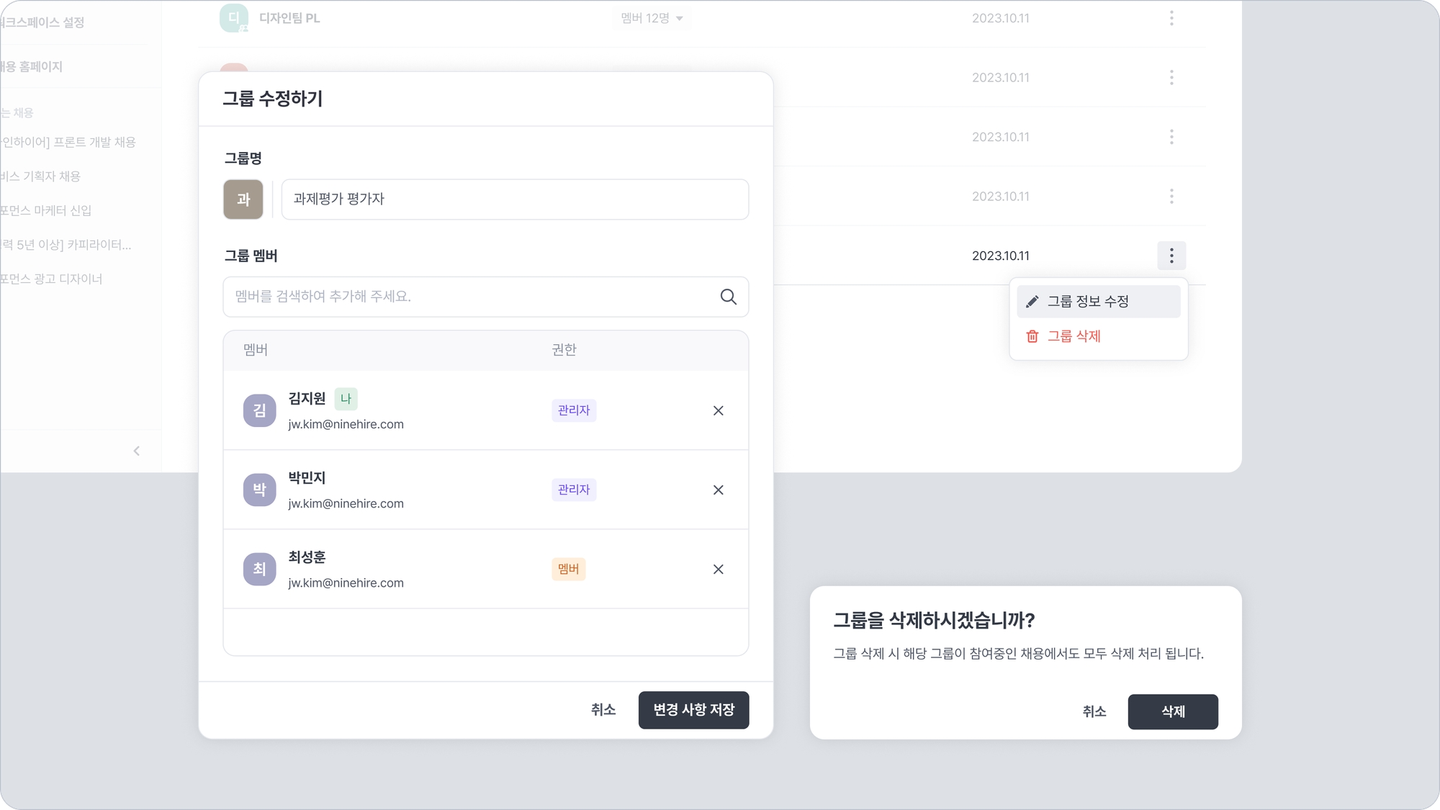1440x810 pixels.
Task: Click 디자인팀 PL group avatar icon
Action: pos(234,18)
